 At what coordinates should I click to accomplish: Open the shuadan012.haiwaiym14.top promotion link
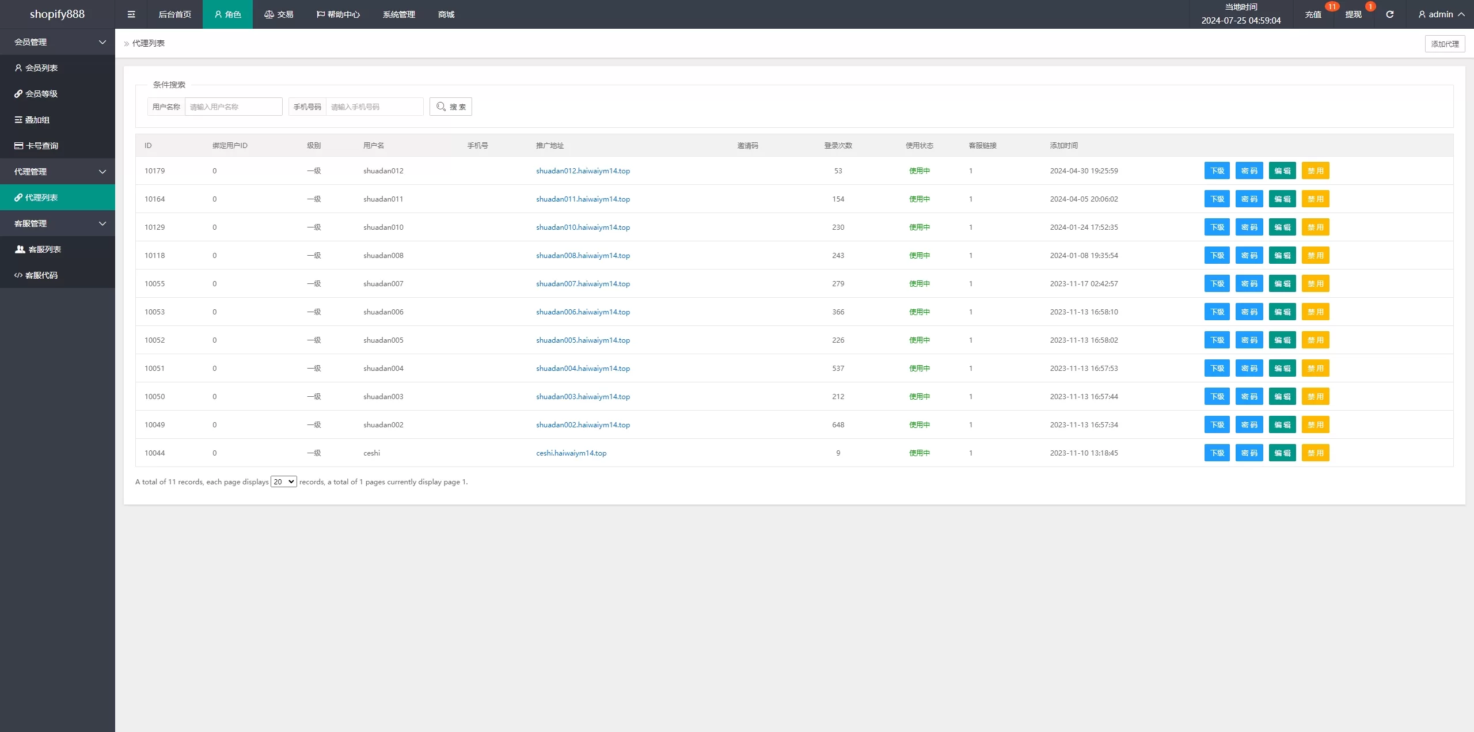[x=583, y=171]
